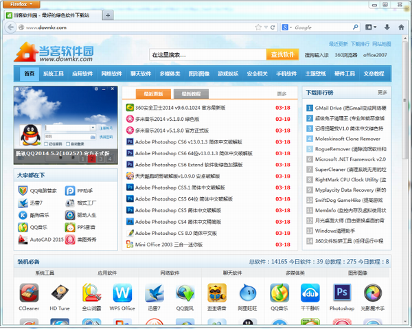Screen dimensions: 412x329
Task: Open the 系统工具 navigation menu item
Action: click(x=53, y=73)
